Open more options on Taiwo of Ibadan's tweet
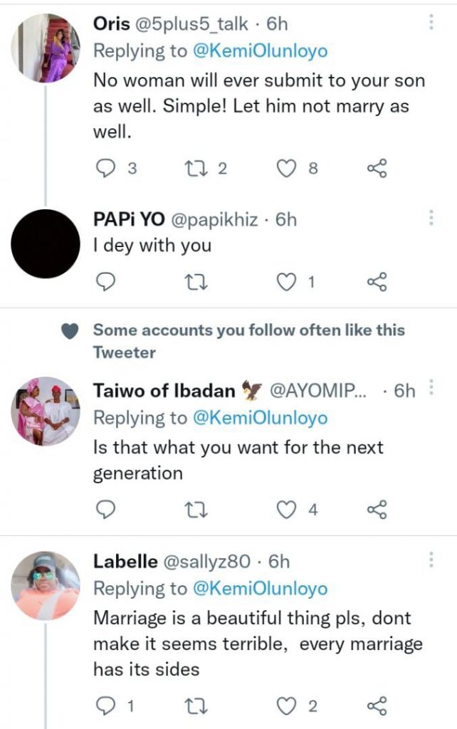This screenshot has height=729, width=457. (431, 389)
